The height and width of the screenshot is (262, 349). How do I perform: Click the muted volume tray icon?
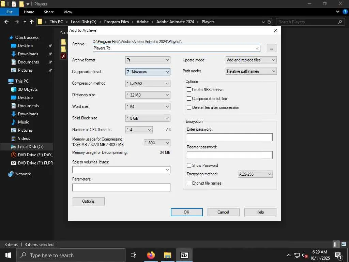coord(305,255)
